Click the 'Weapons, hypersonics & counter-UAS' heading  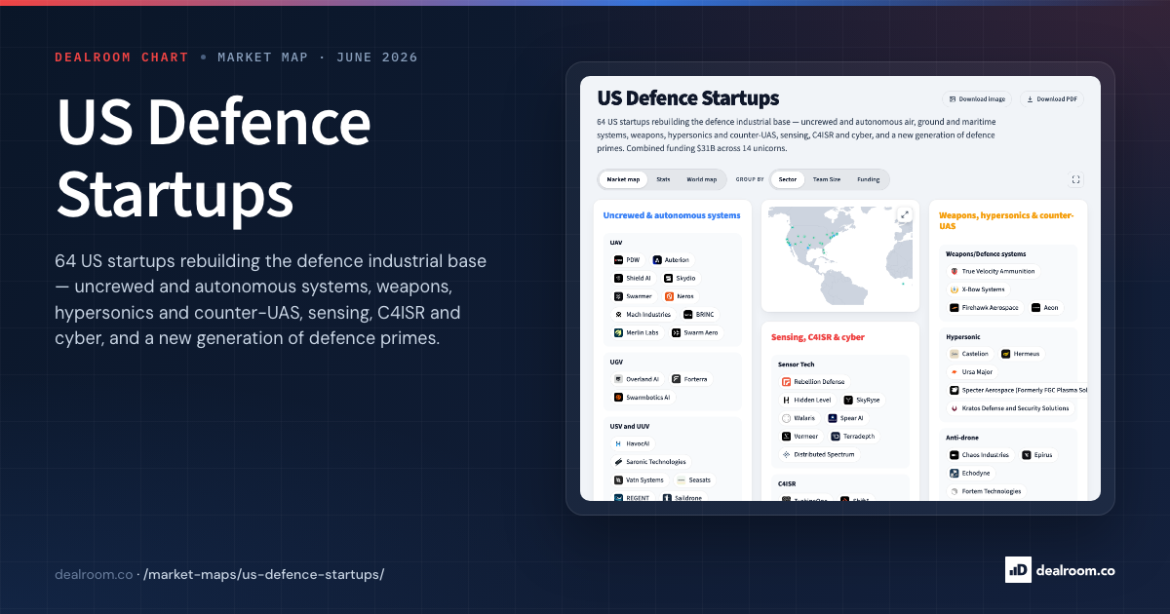tap(1006, 220)
